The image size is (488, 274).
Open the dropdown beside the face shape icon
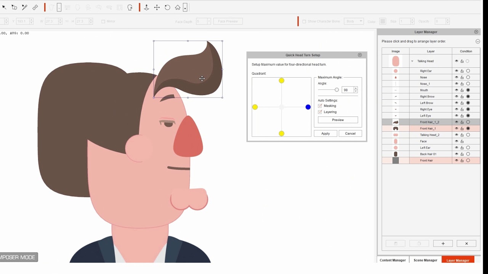[59, 8]
